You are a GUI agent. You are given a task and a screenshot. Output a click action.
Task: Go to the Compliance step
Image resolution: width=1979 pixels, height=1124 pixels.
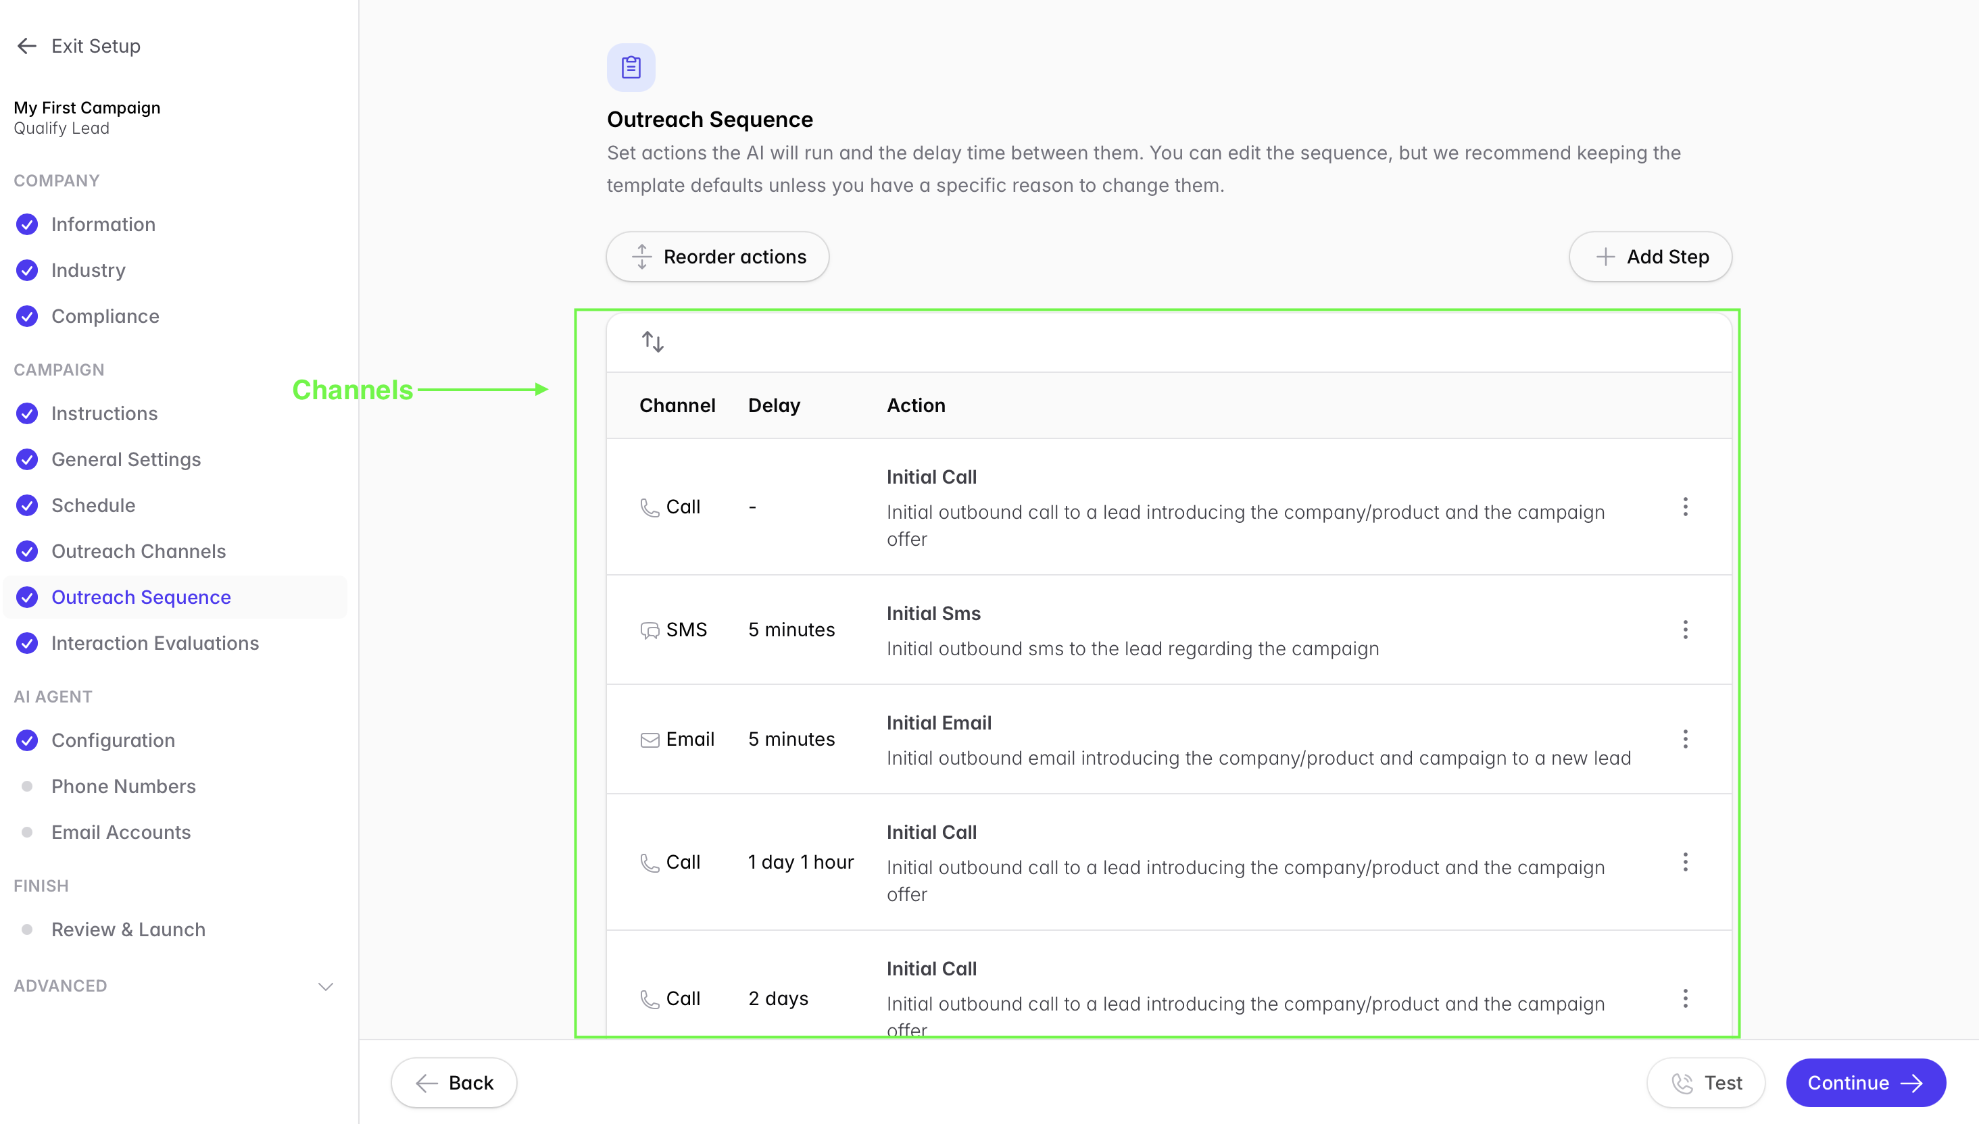[x=105, y=317]
